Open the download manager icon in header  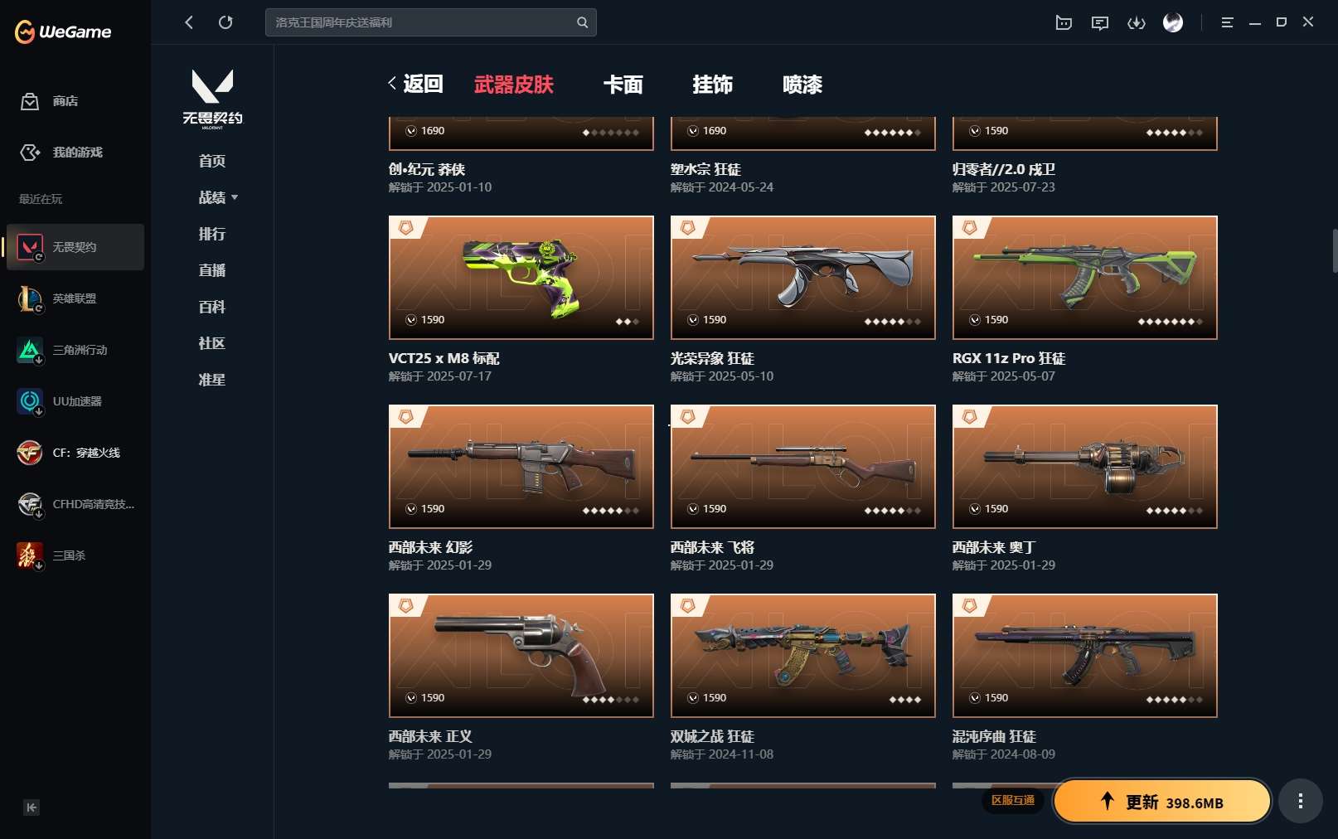tap(1137, 22)
